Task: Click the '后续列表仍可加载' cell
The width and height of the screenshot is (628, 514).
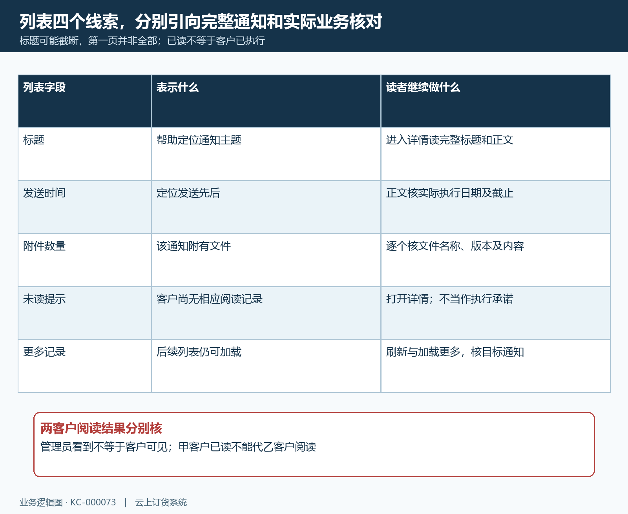Action: coord(266,366)
